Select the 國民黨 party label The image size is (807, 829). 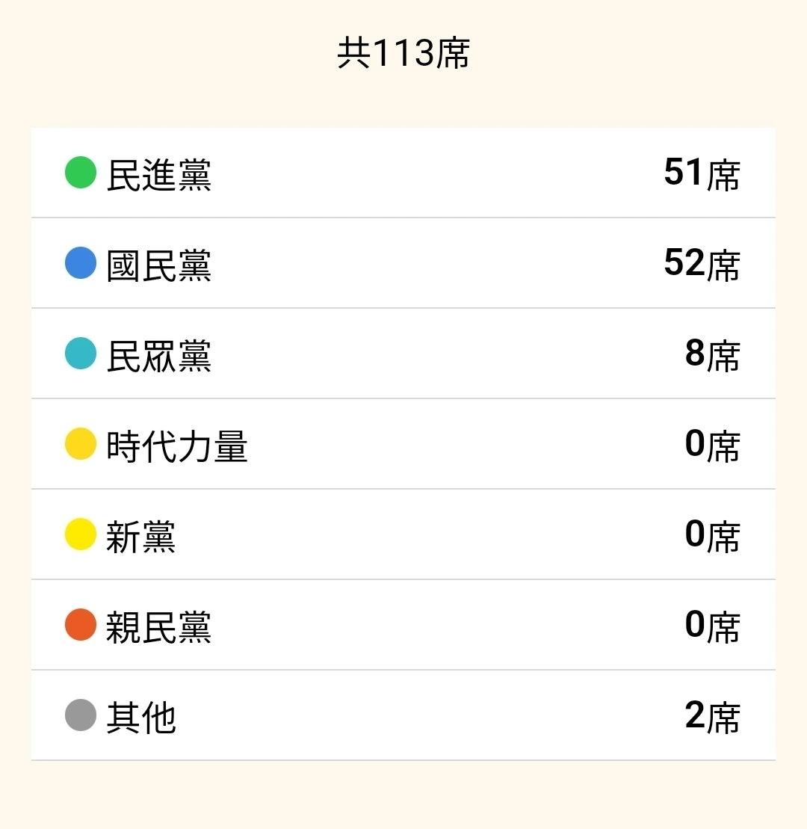[x=158, y=265]
